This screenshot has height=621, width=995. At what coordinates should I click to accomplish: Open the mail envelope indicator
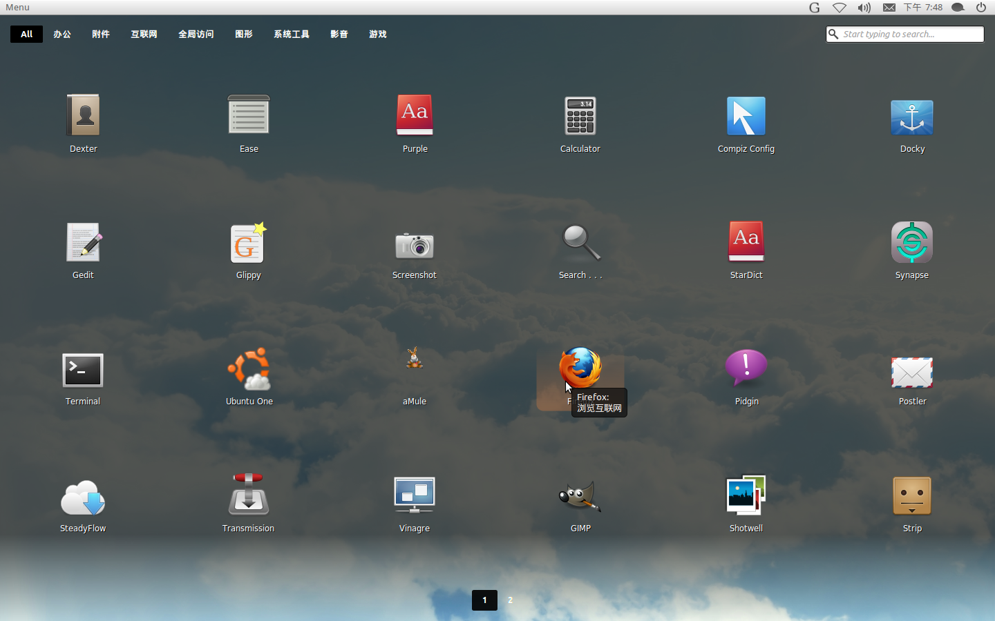[889, 7]
